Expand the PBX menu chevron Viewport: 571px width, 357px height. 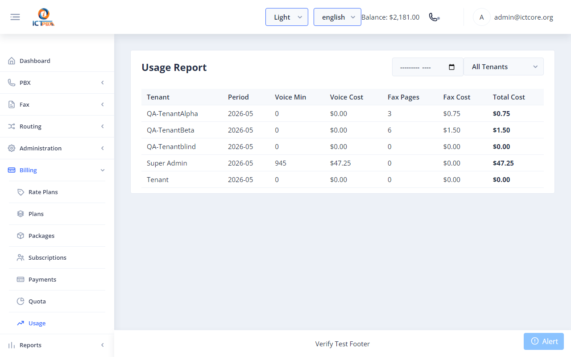pos(103,83)
